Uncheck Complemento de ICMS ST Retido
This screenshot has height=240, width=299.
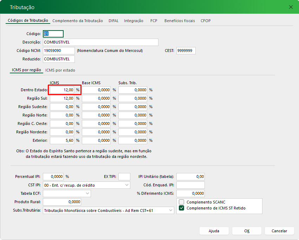[x=182, y=208]
